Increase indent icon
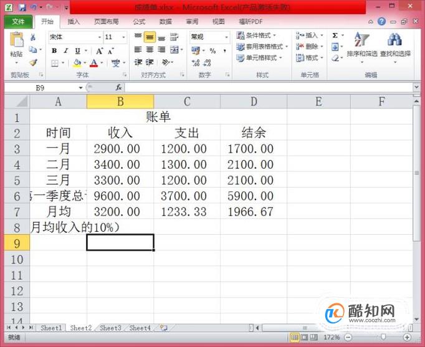This screenshot has width=425, height=347. click(x=150, y=62)
